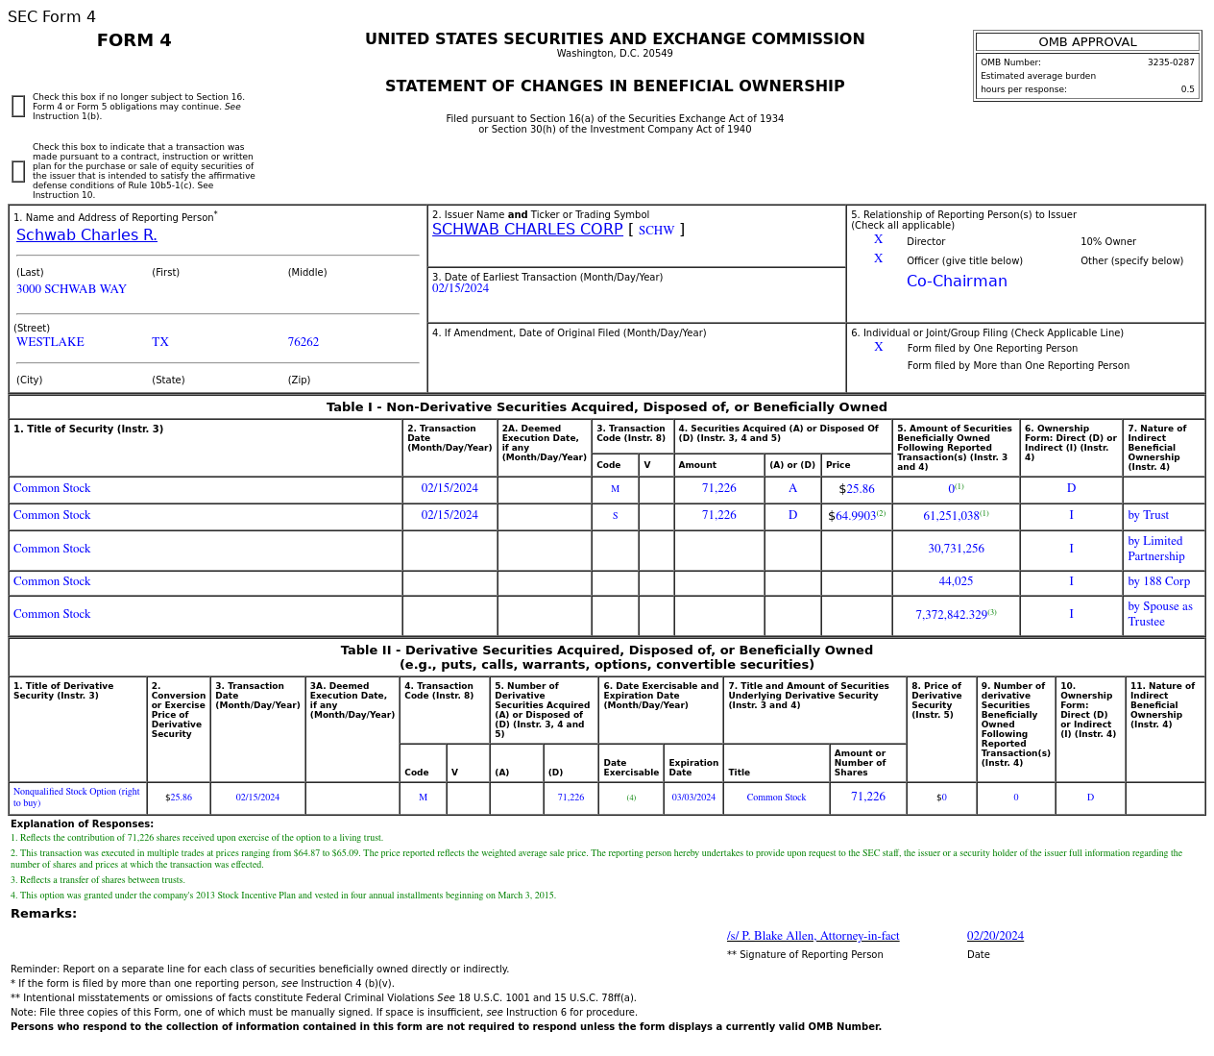Open the SCHWAB CHARLES CORP issuer link
1214x1056 pixels.
527,230
